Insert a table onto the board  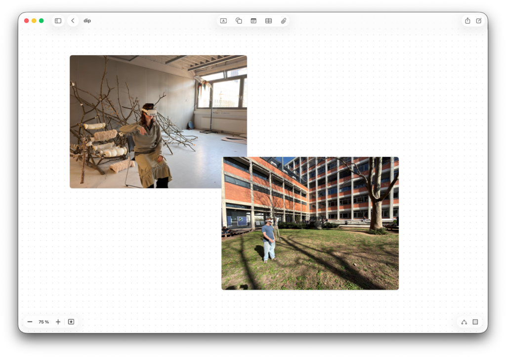point(268,21)
